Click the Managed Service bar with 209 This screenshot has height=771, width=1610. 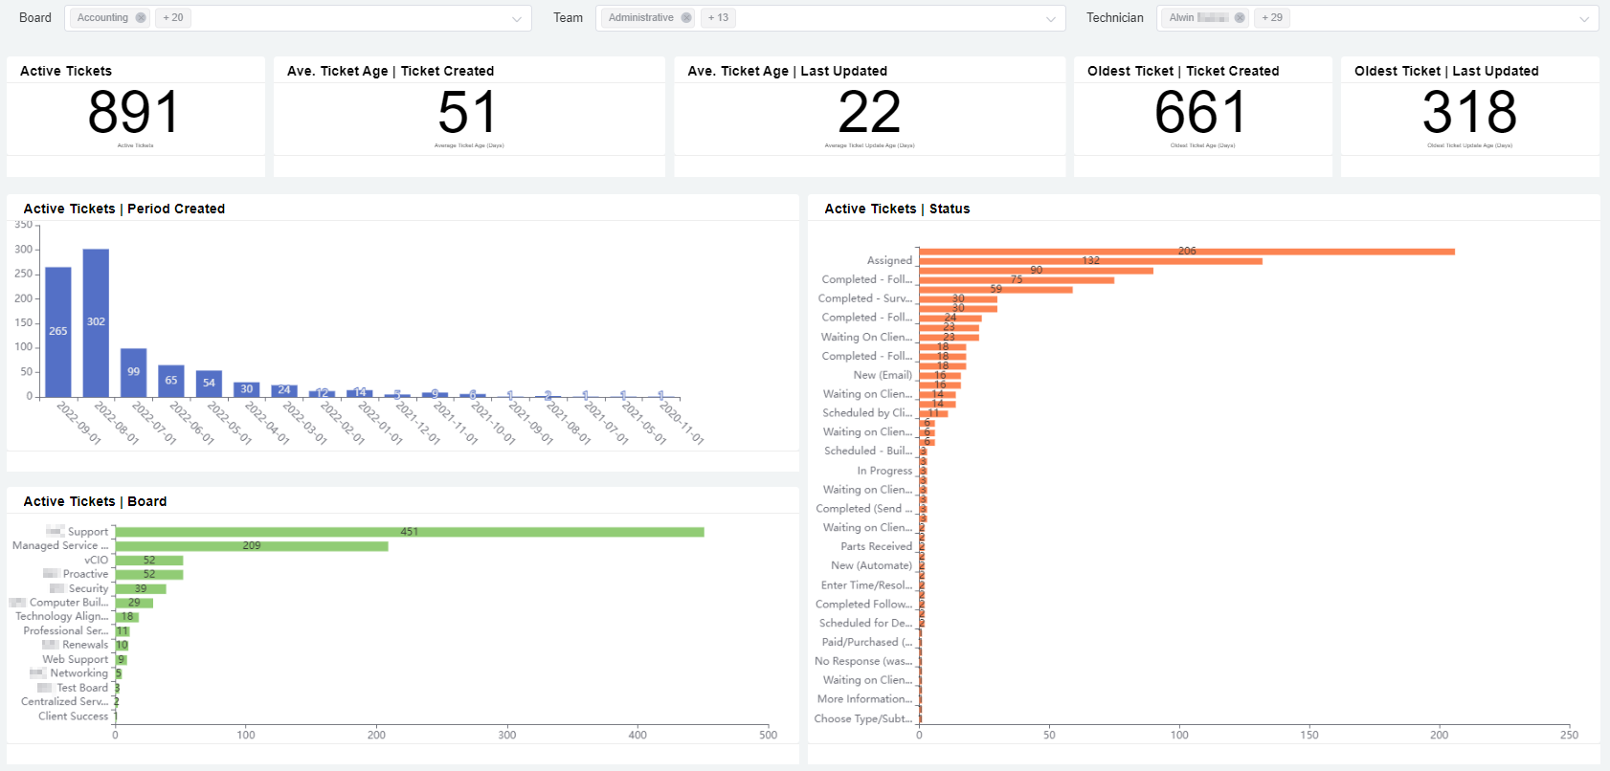(x=252, y=546)
